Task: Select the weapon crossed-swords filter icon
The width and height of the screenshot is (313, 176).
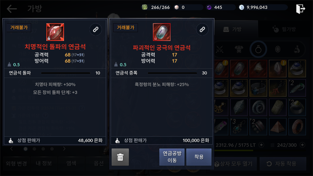Action: [x=219, y=49]
